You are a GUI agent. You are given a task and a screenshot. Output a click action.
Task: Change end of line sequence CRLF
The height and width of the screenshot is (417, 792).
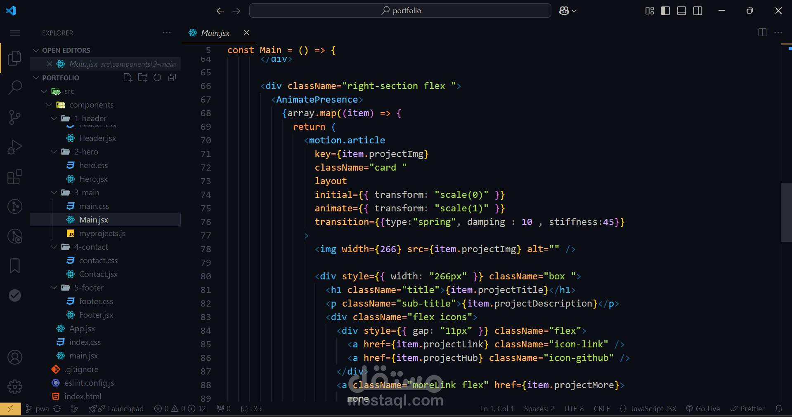tap(602, 409)
